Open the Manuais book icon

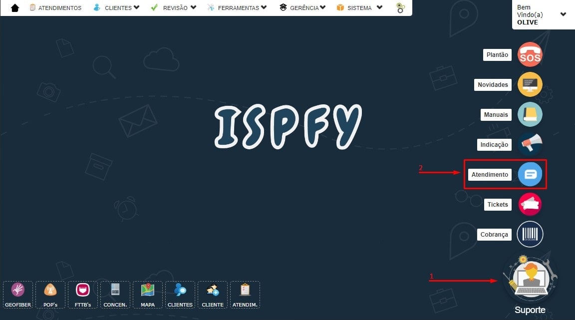pyautogui.click(x=530, y=114)
